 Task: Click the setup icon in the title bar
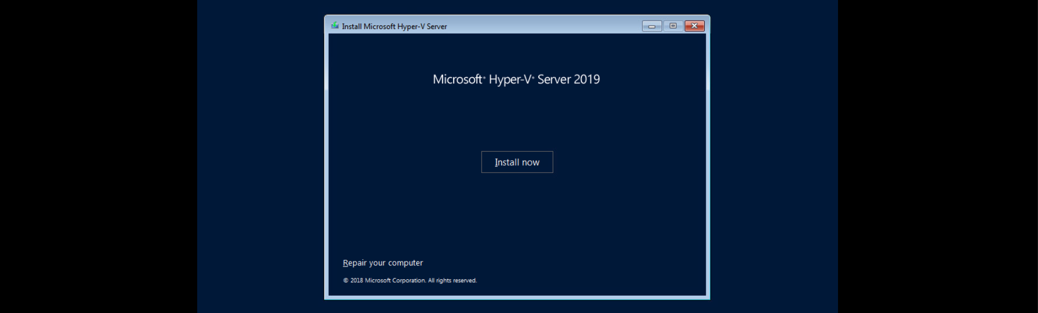[x=334, y=26]
